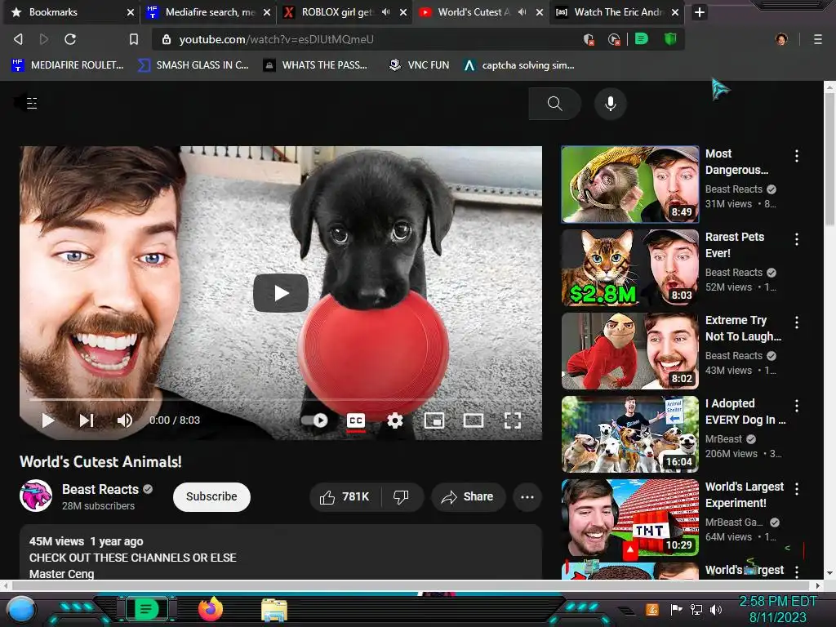Mute audio on the ROBLOX girl tab
The height and width of the screenshot is (627, 836).
pyautogui.click(x=386, y=11)
